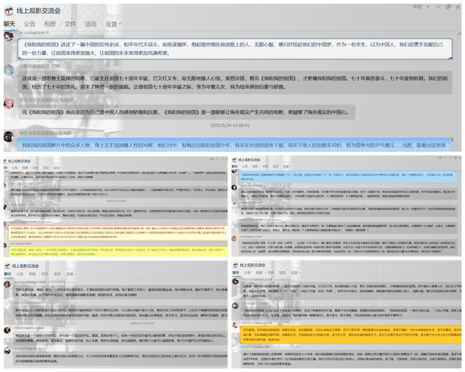Select the 活动 tab in the middle-right window
Screen dimensions: 465x372
point(275,167)
